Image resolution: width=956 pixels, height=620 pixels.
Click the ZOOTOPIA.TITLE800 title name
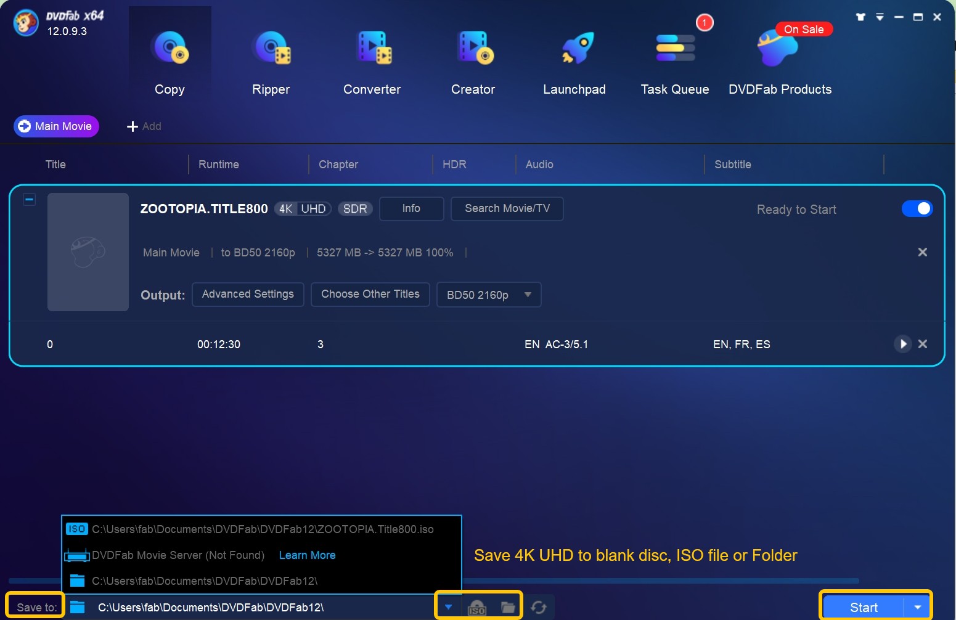click(x=204, y=209)
